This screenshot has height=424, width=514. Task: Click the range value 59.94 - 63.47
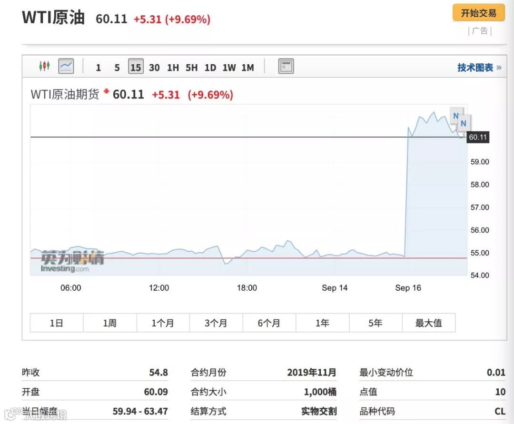pyautogui.click(x=140, y=411)
